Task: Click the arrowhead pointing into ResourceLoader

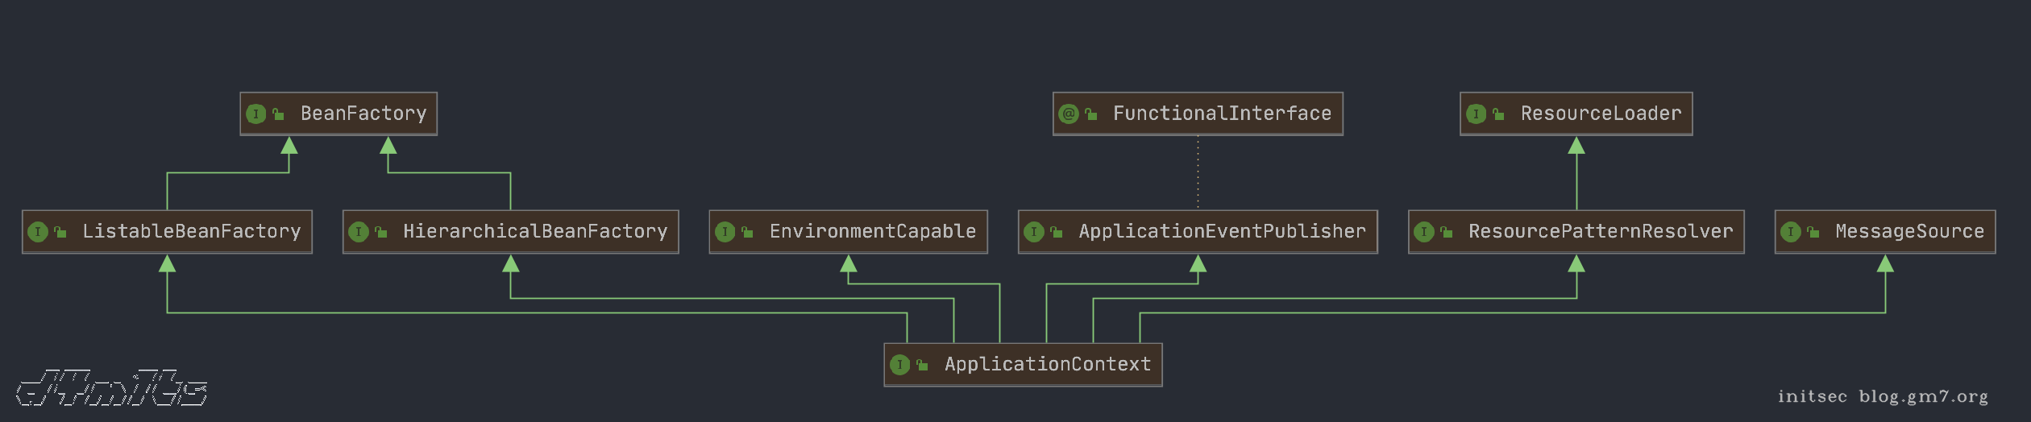Action: (x=1576, y=146)
